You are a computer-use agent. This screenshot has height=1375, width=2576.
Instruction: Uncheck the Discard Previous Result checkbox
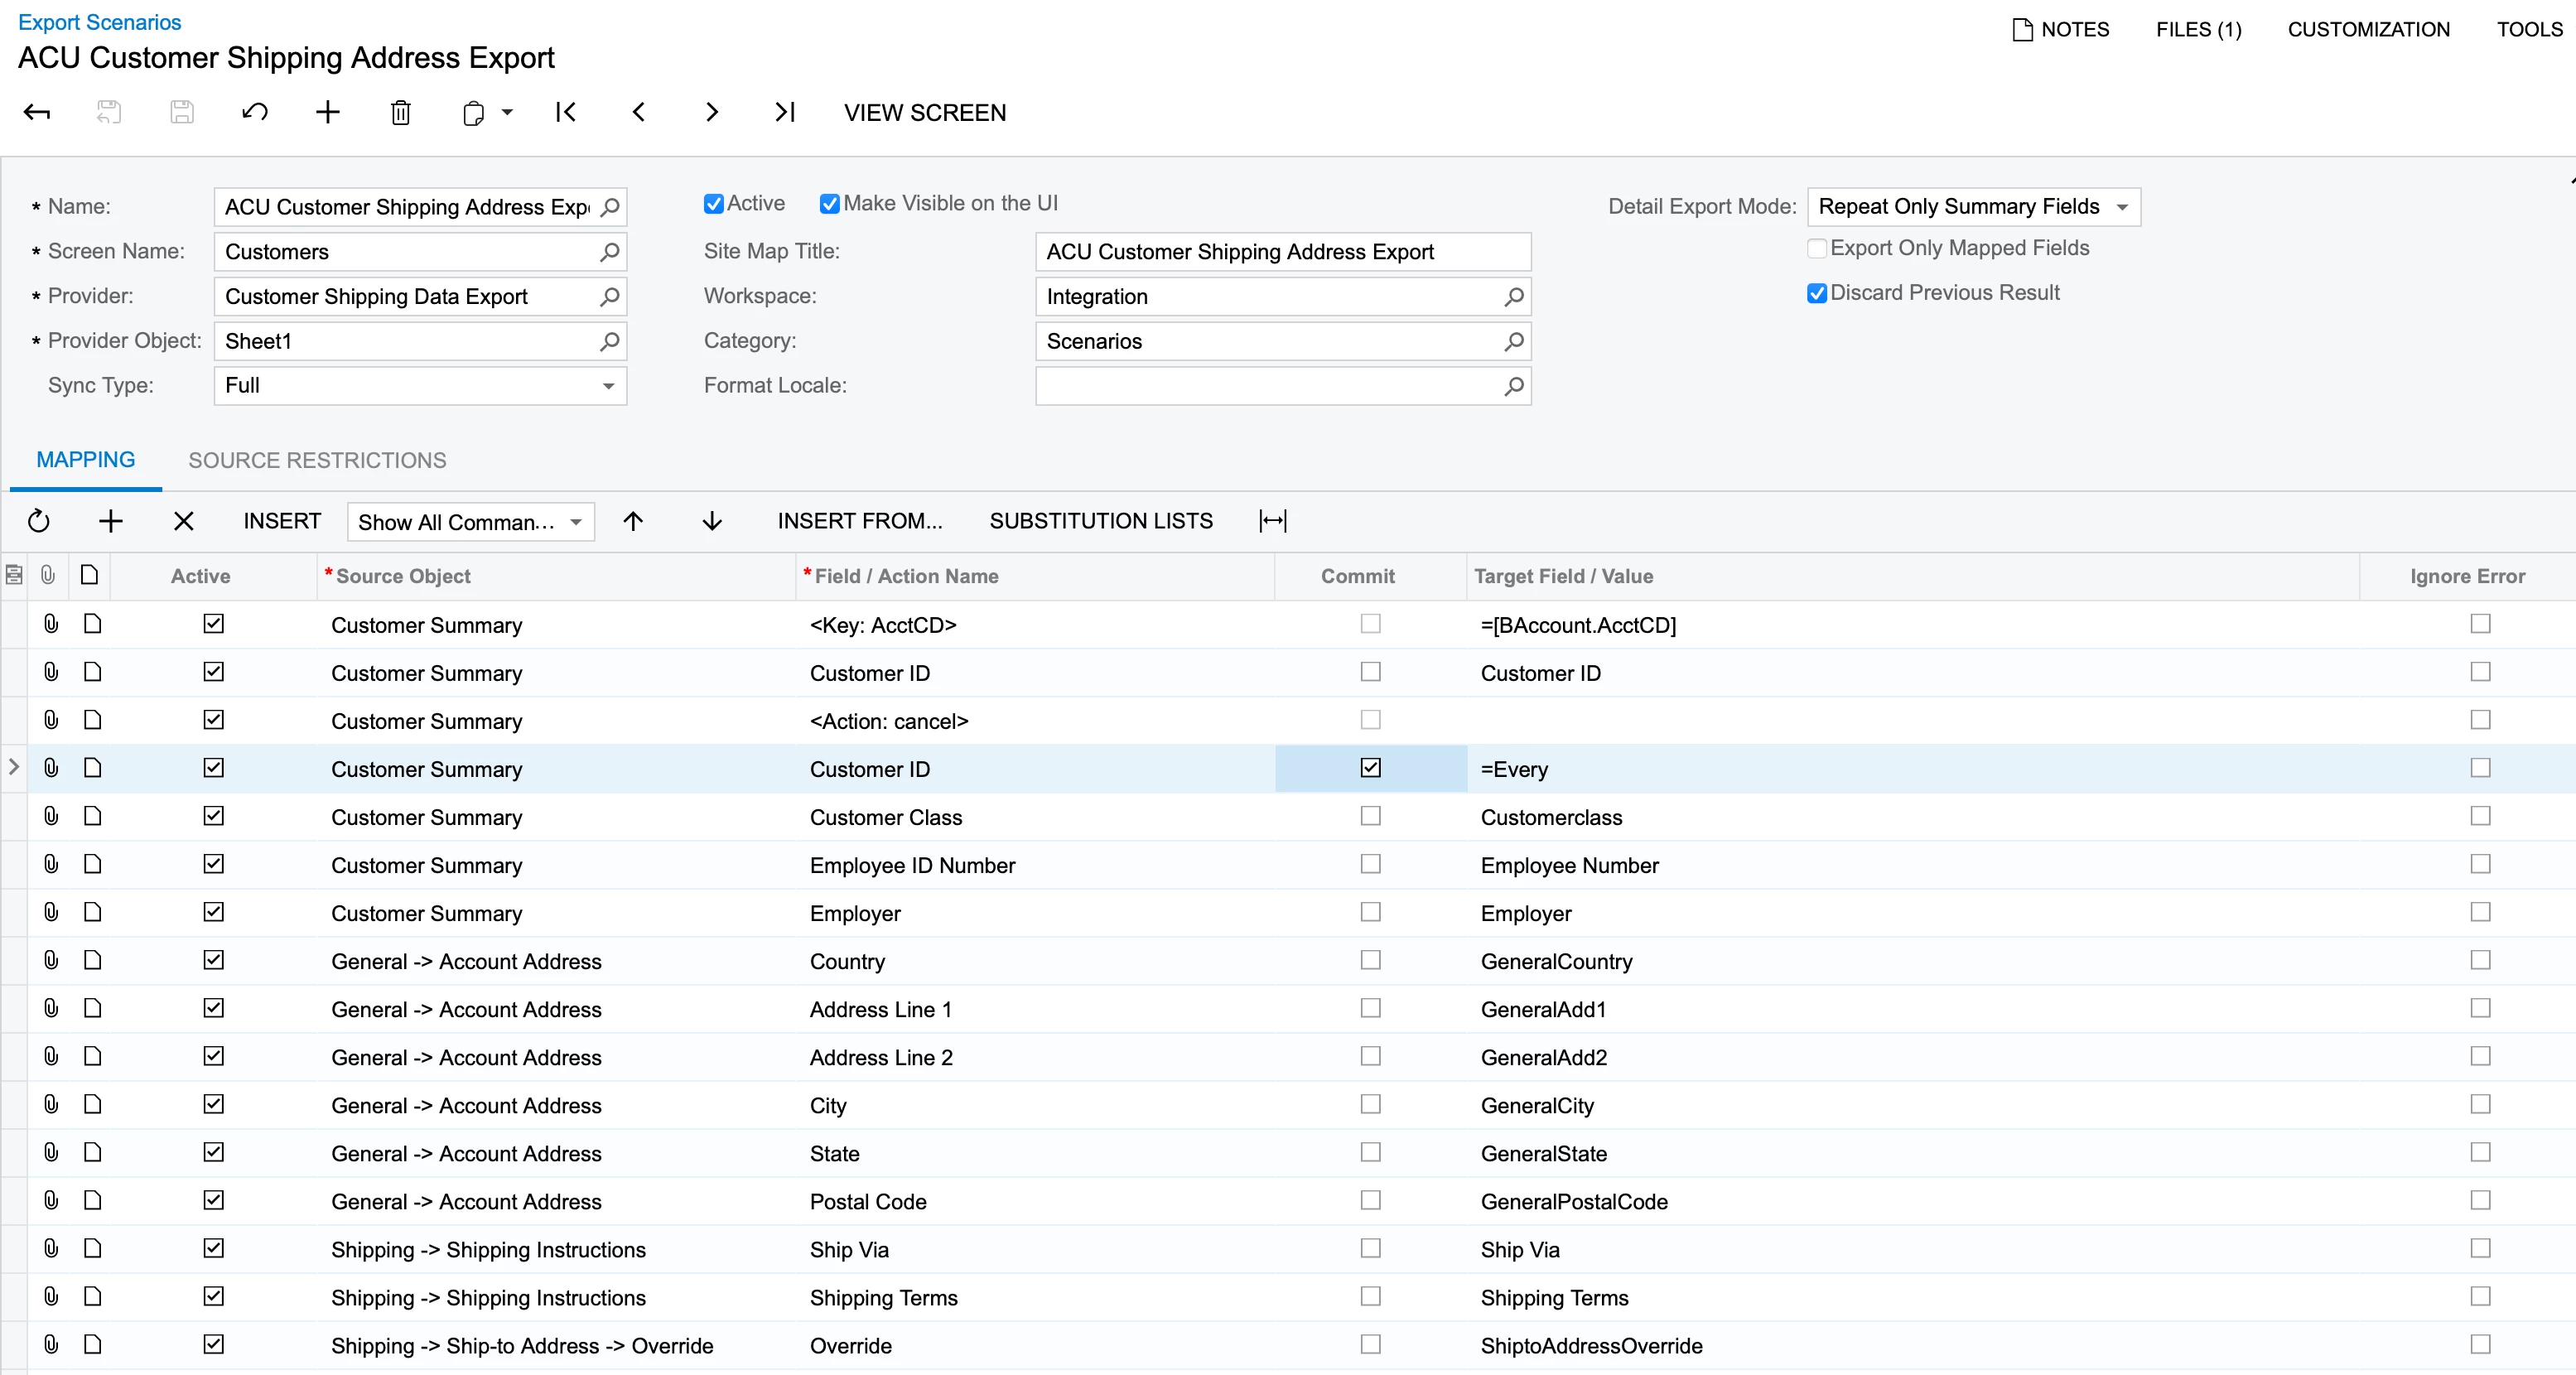click(1817, 293)
